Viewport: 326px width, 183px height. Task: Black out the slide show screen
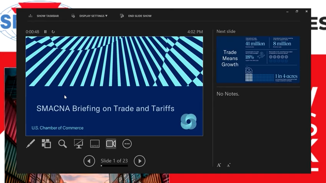79,143
